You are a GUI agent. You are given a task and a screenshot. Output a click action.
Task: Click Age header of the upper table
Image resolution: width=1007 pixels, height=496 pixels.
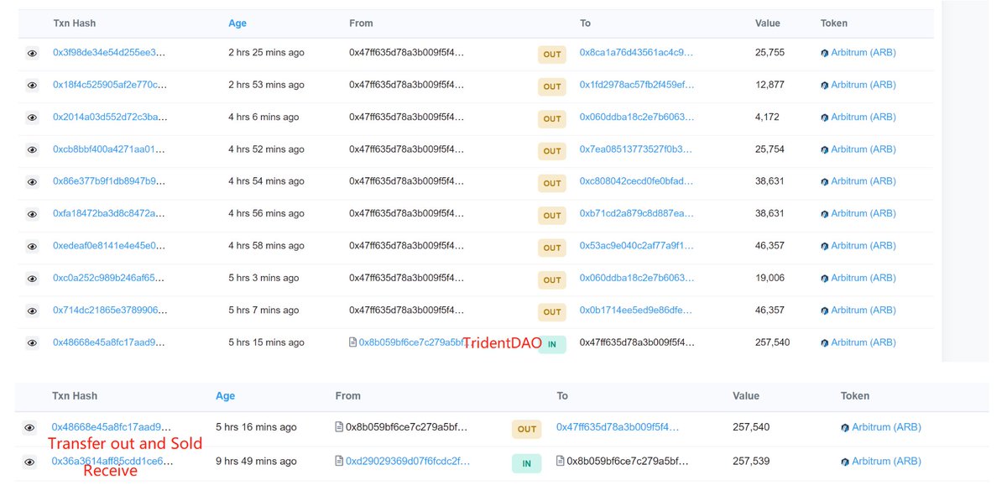point(237,23)
